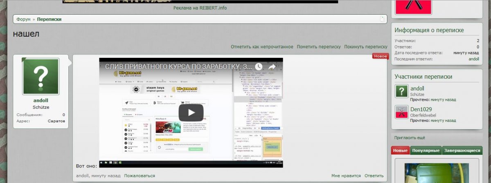Click Den1029's avatar in participants list
The image size is (491, 183).
coord(401,112)
